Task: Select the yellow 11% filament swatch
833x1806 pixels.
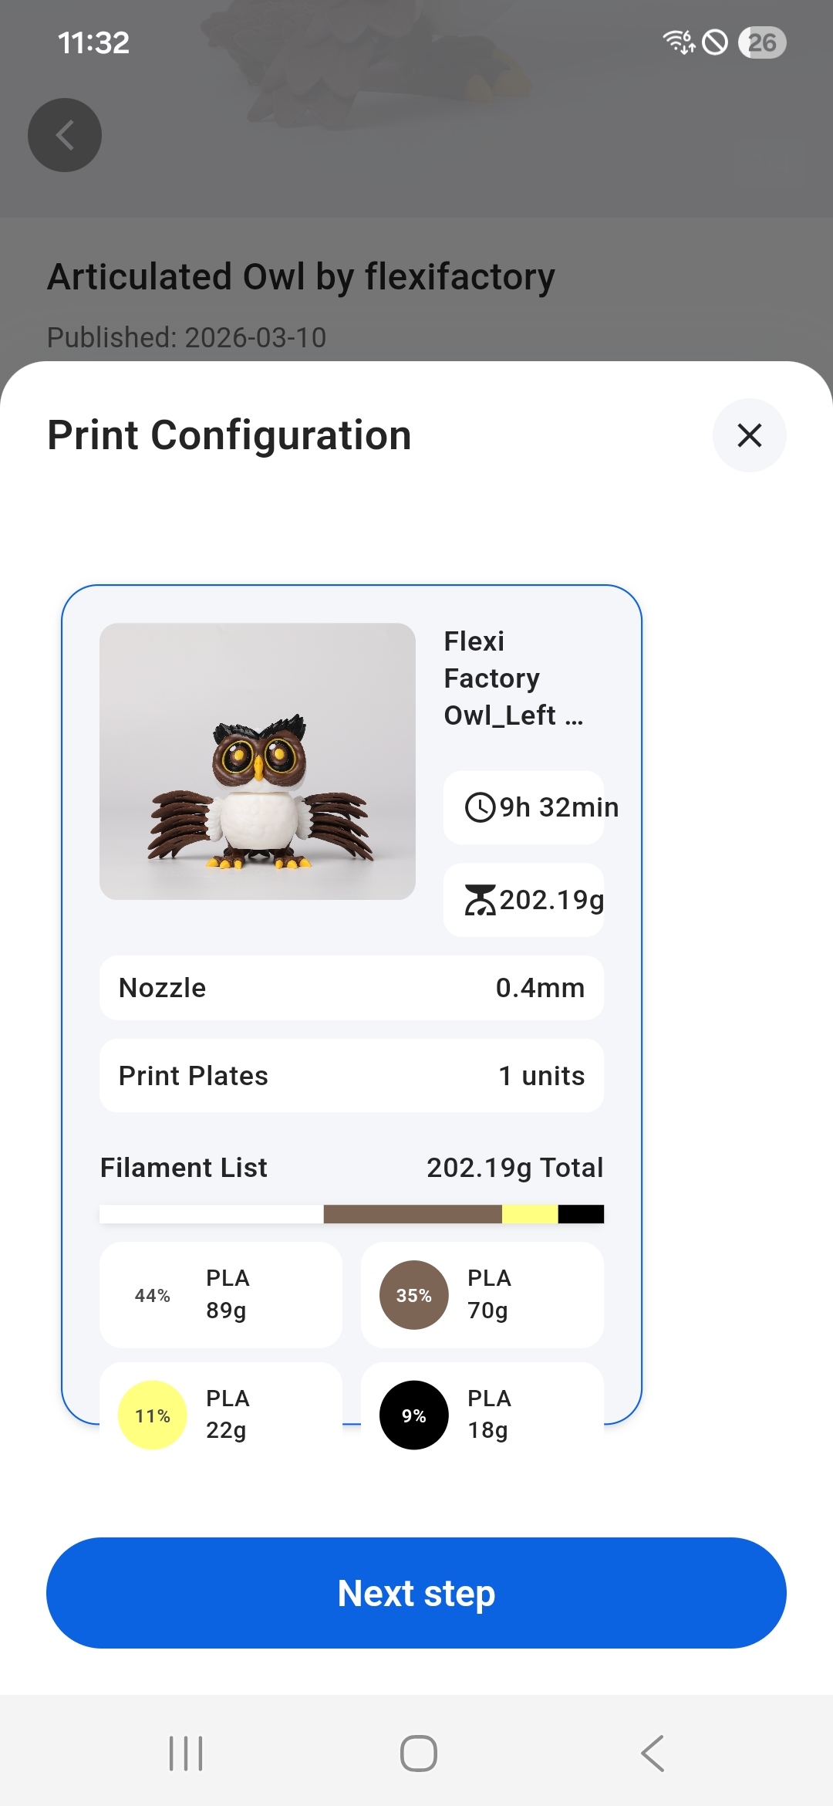Action: (153, 1415)
